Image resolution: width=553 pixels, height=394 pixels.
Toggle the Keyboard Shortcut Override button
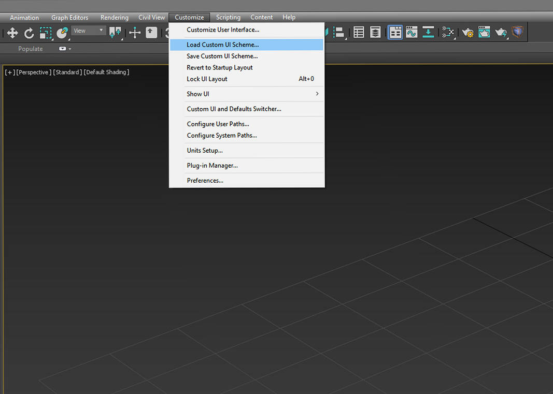(x=151, y=33)
